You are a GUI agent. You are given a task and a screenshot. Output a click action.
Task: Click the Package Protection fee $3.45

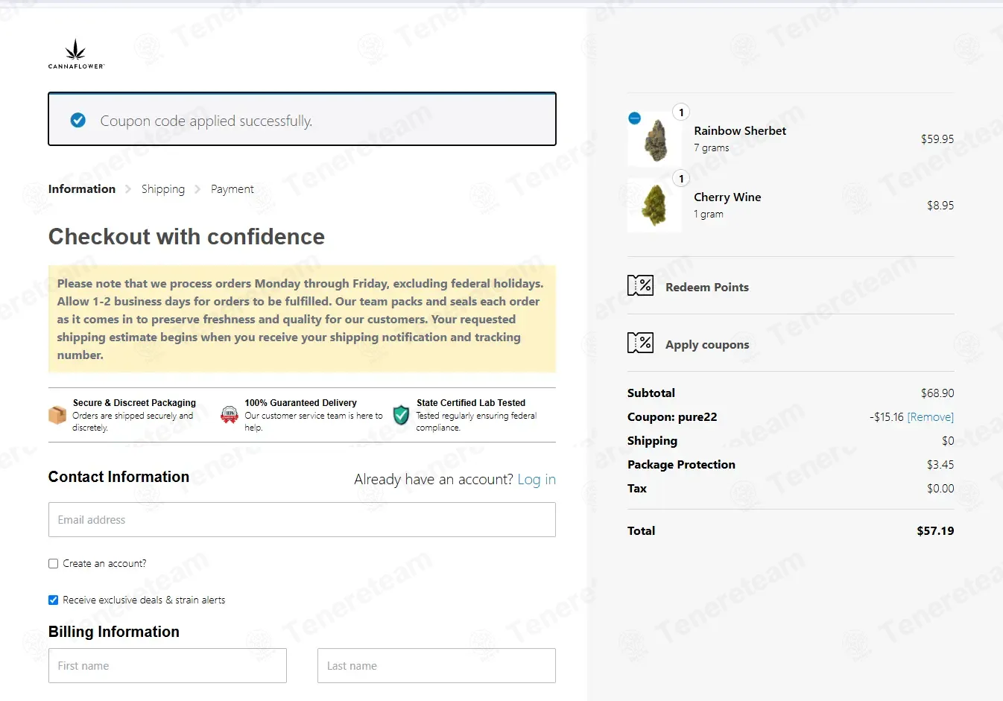point(940,465)
